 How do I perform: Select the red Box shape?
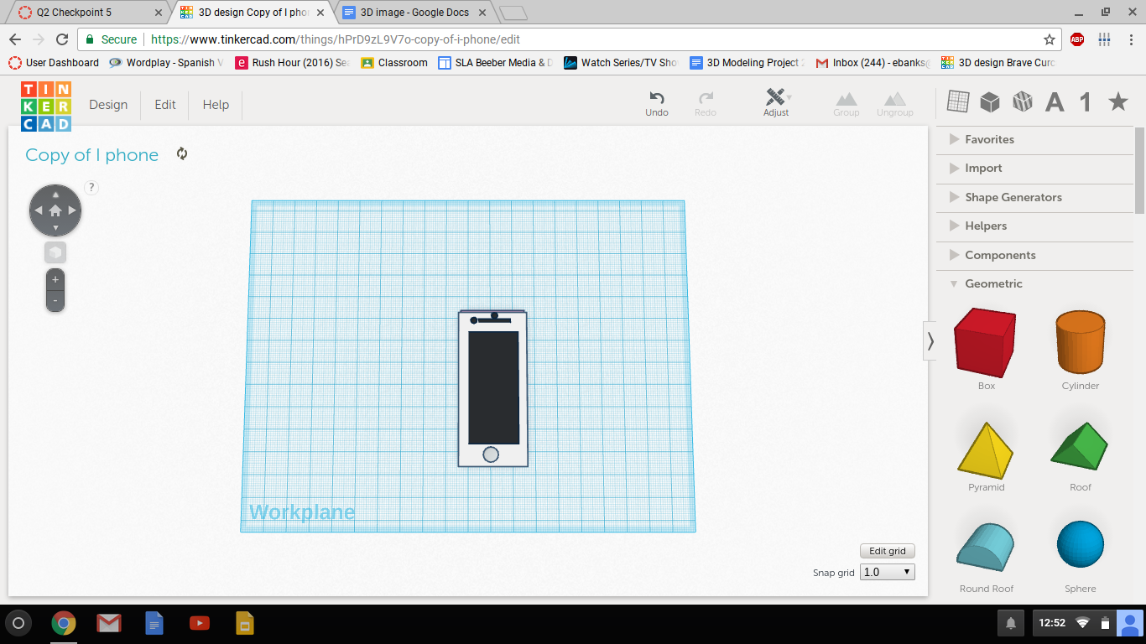986,342
